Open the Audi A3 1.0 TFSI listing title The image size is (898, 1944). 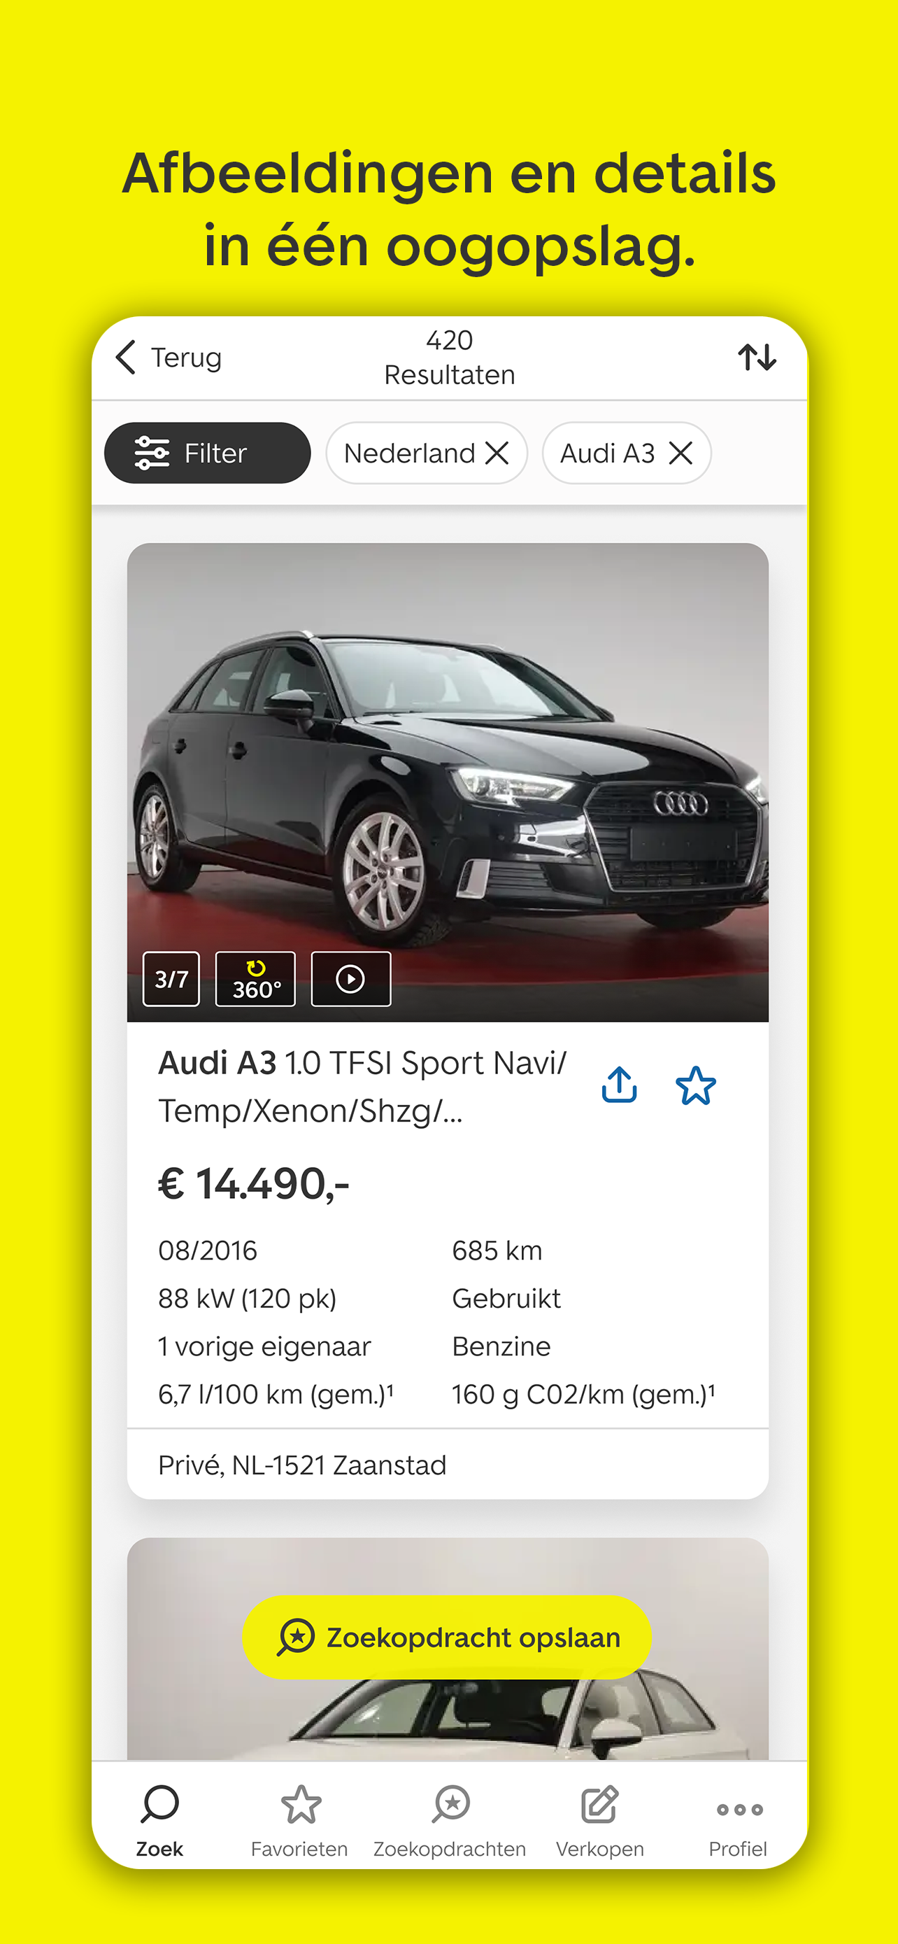(362, 1086)
